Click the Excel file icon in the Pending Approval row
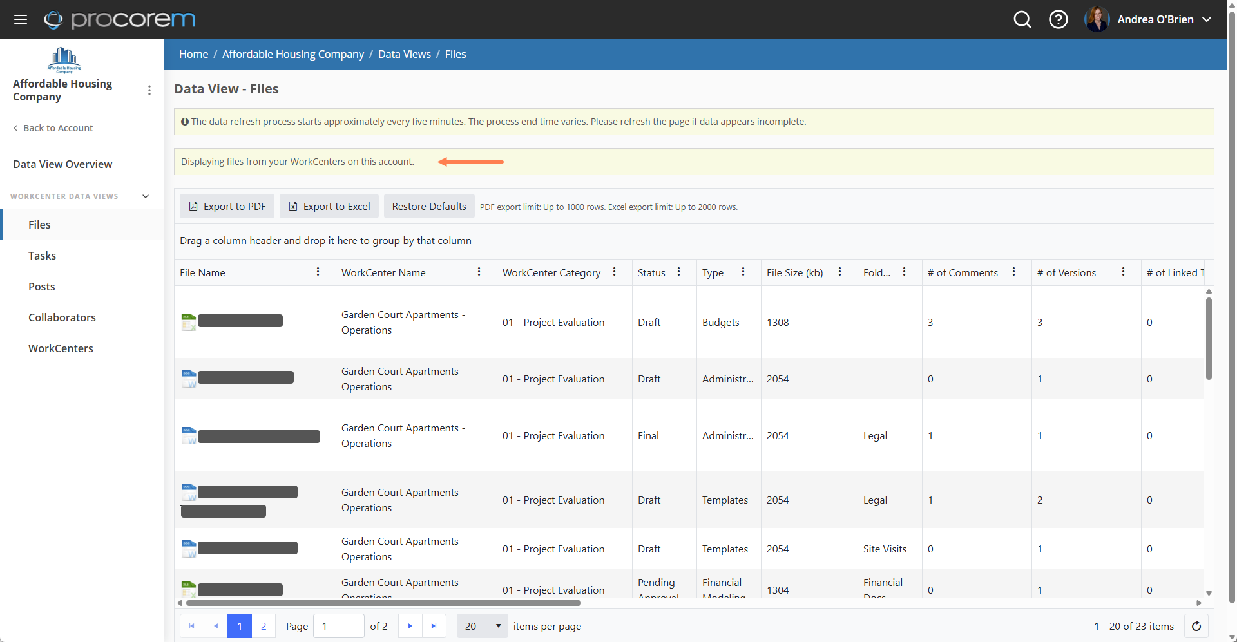 pyautogui.click(x=189, y=589)
